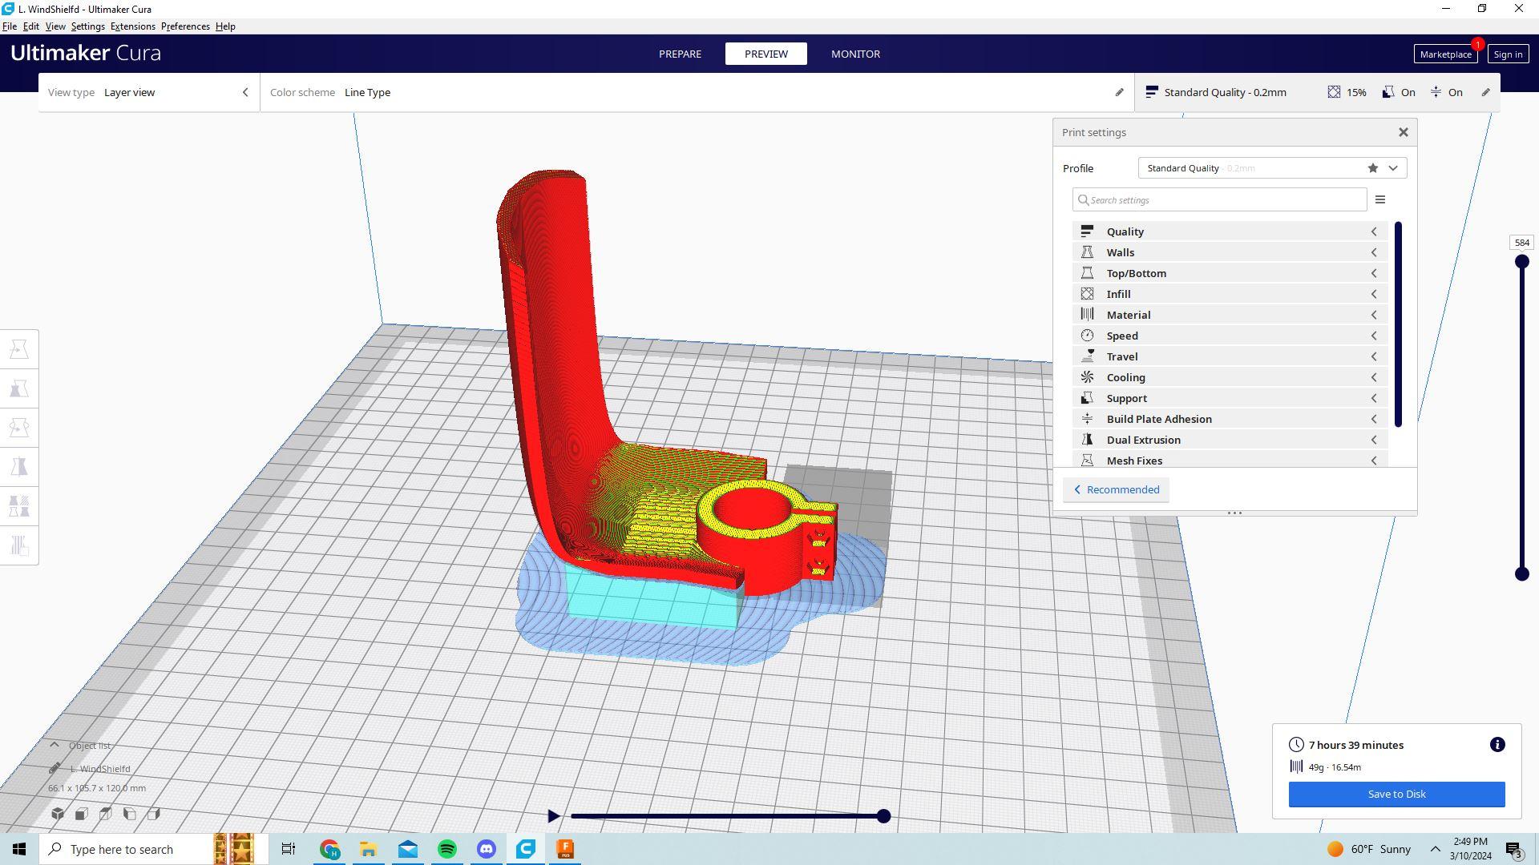The height and width of the screenshot is (865, 1539).
Task: Click the 15% infill summary icon
Action: click(x=1334, y=92)
